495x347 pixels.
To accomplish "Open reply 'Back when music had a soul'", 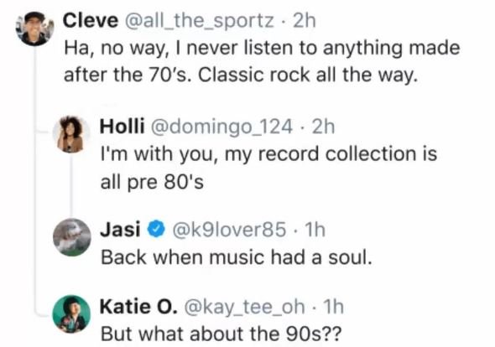I will pyautogui.click(x=236, y=257).
